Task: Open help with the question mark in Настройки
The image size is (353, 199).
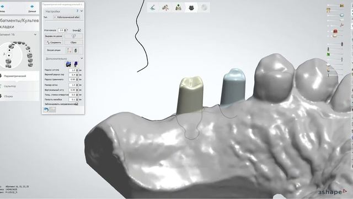Action: [x=77, y=11]
